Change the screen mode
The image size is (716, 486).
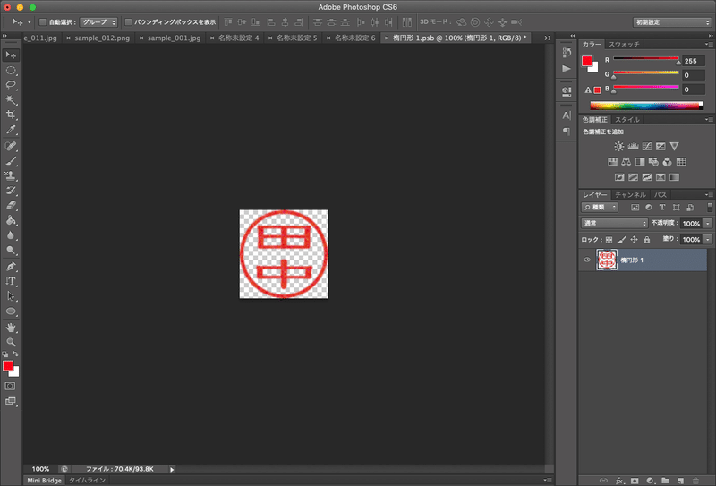(x=10, y=401)
